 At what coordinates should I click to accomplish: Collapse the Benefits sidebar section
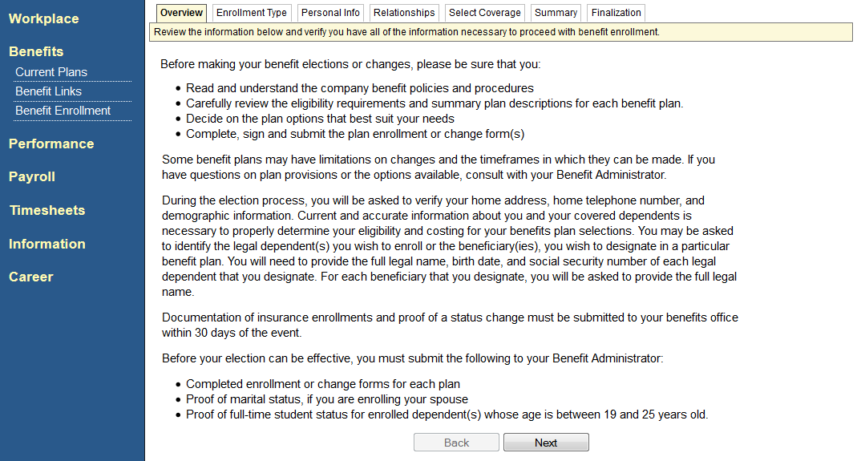pyautogui.click(x=36, y=51)
